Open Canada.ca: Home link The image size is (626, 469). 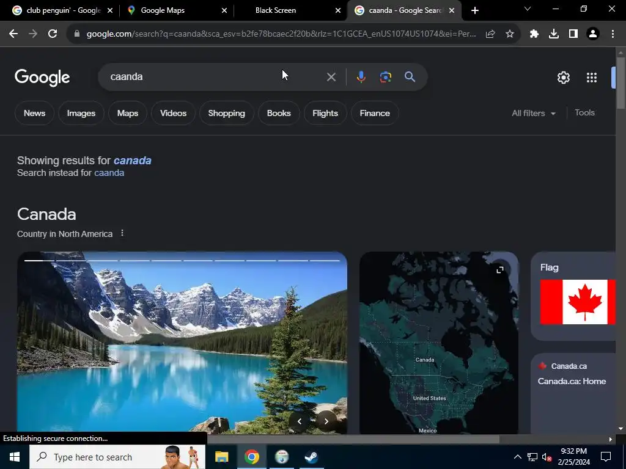(572, 381)
